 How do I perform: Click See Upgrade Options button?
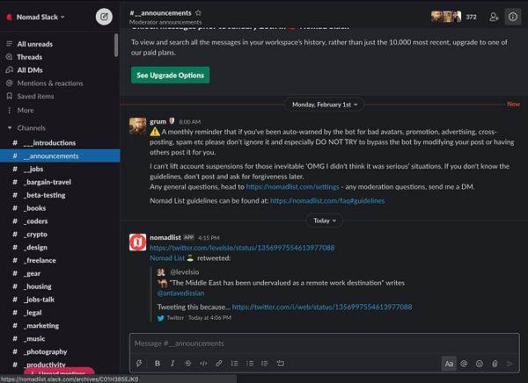[x=170, y=75]
